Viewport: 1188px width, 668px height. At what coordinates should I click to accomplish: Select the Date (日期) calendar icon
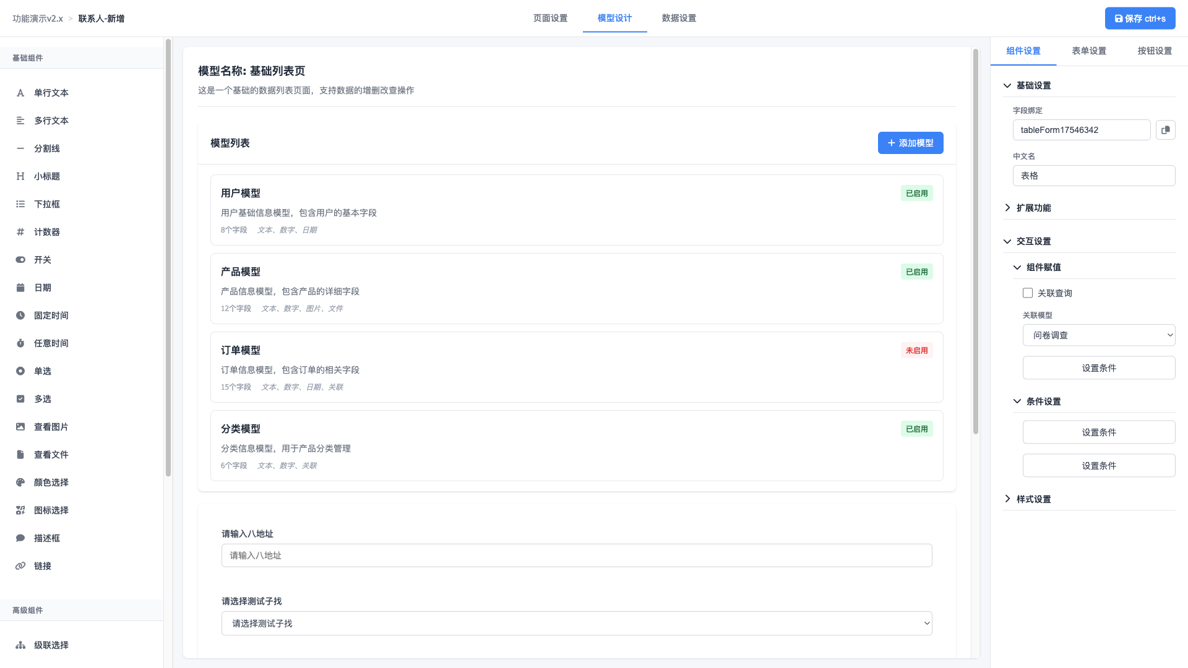pyautogui.click(x=20, y=288)
